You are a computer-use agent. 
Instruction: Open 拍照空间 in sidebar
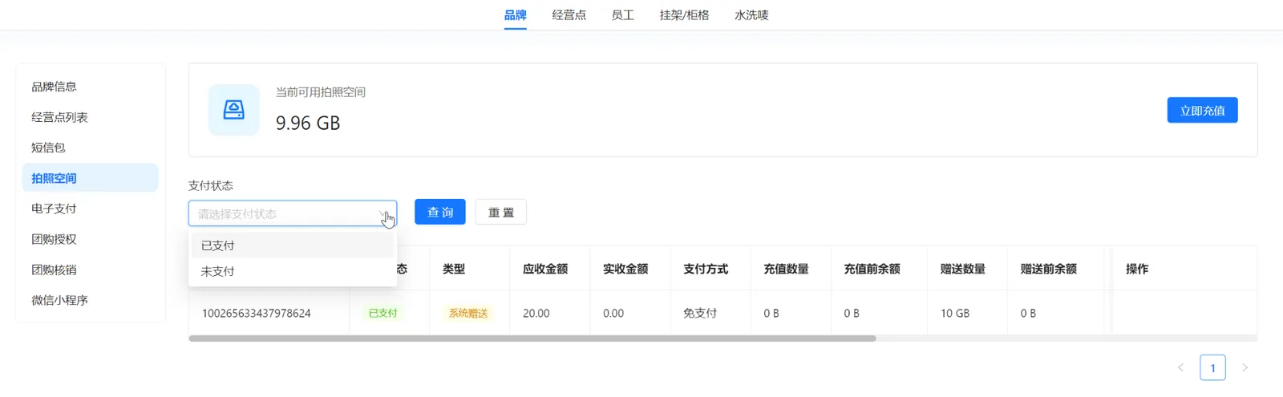click(x=90, y=178)
